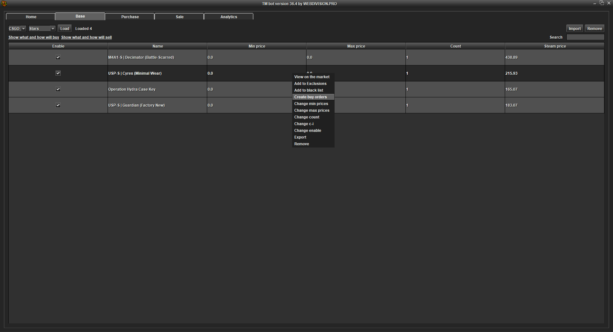The width and height of the screenshot is (613, 332).
Task: Toggle the USP-S Cyrex enable checkbox
Action: pyautogui.click(x=58, y=73)
